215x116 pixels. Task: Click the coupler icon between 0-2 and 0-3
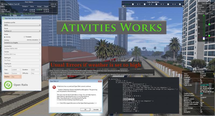click(156, 4)
